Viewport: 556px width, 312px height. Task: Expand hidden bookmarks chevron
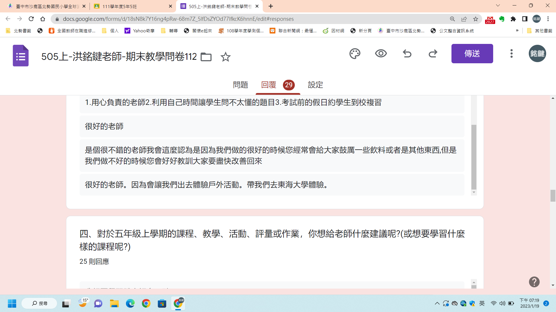[x=517, y=30]
